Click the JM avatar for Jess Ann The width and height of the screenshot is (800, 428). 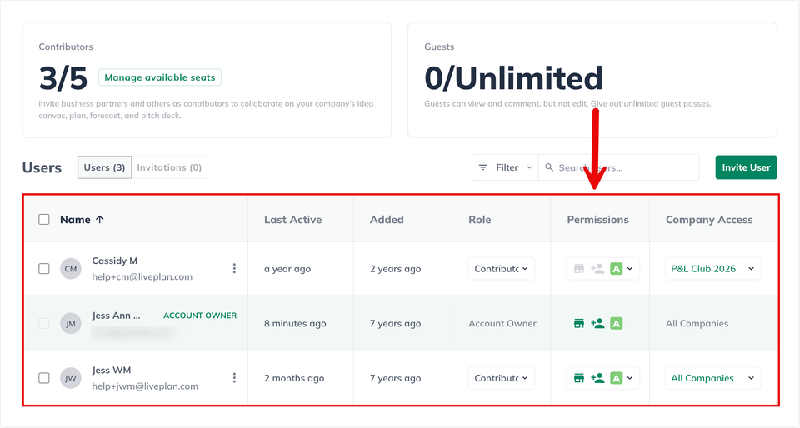pyautogui.click(x=70, y=323)
